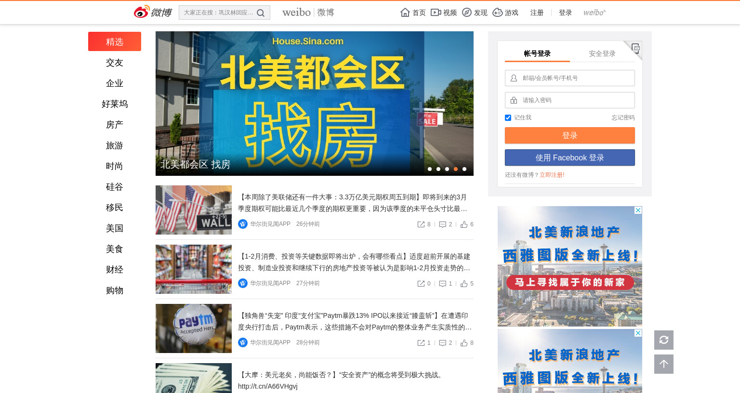Click grey weibo logo at header right
Screen dimensions: 740x393
[595, 13]
